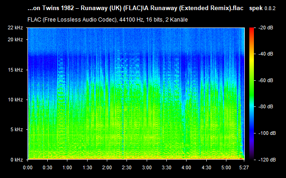
Task: Click the vertical dB color gradient bar
Action: pyautogui.click(x=252, y=94)
